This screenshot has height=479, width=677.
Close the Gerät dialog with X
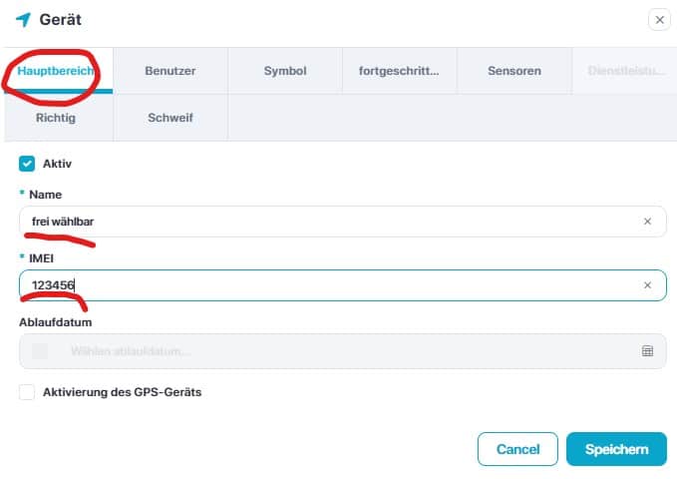pyautogui.click(x=658, y=19)
